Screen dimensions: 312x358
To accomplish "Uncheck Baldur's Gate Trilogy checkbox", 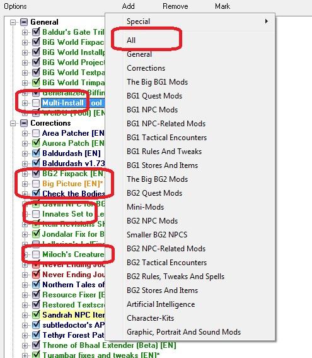I will pos(36,32).
